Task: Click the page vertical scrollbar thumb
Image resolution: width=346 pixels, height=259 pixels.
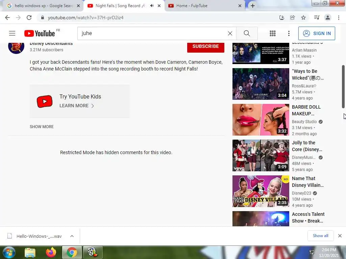Action: pos(343,87)
